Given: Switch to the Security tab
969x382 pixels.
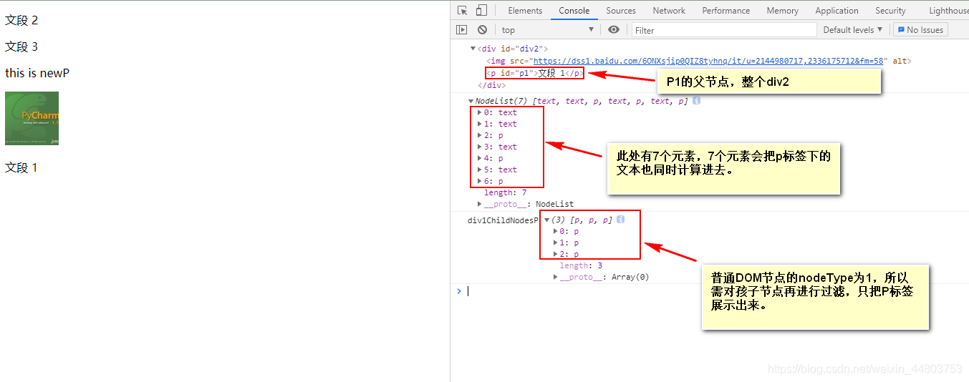Looking at the screenshot, I should 890,10.
